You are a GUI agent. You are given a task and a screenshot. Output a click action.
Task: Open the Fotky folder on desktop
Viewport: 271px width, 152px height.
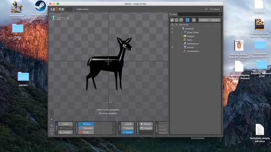pyautogui.click(x=17, y=31)
